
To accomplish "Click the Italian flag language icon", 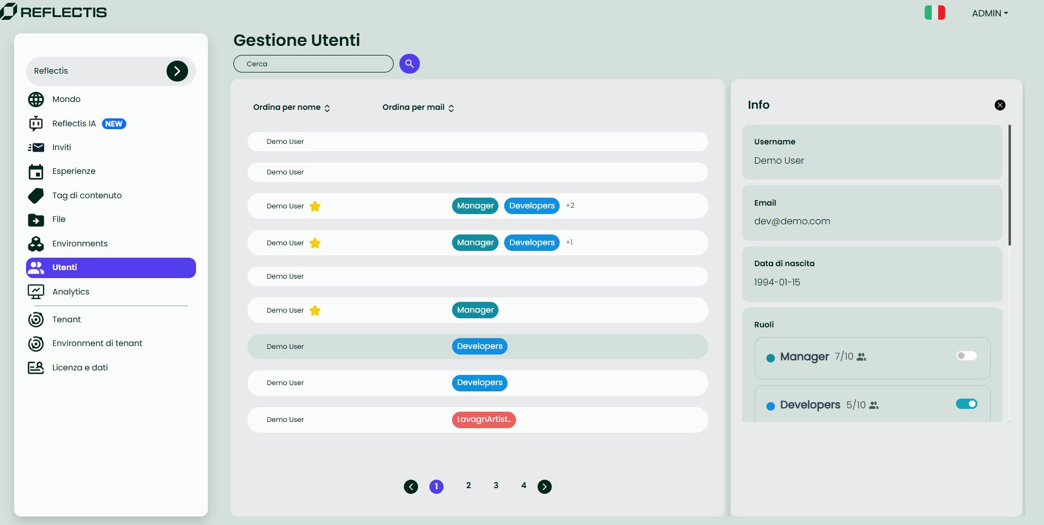I will click(935, 12).
